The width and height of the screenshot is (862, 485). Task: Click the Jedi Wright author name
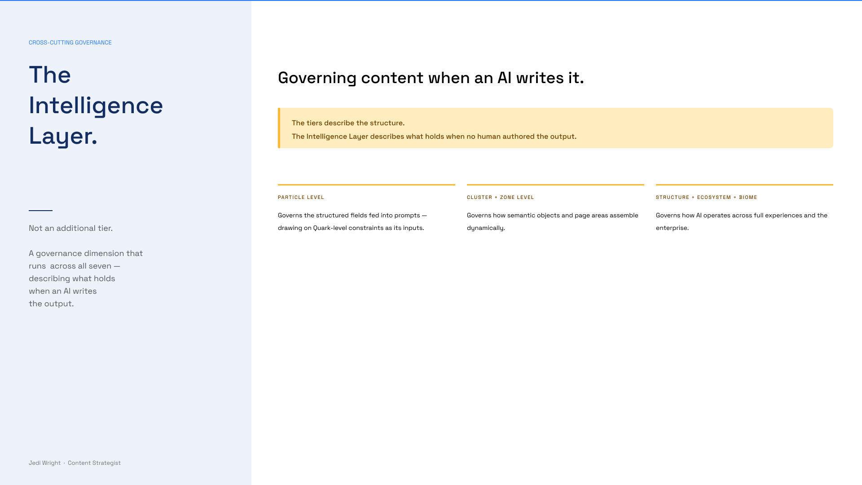tap(44, 463)
